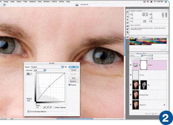173x125 pixels.
Task: Hide the Curves 1 layer
Action: pyautogui.click(x=131, y=65)
